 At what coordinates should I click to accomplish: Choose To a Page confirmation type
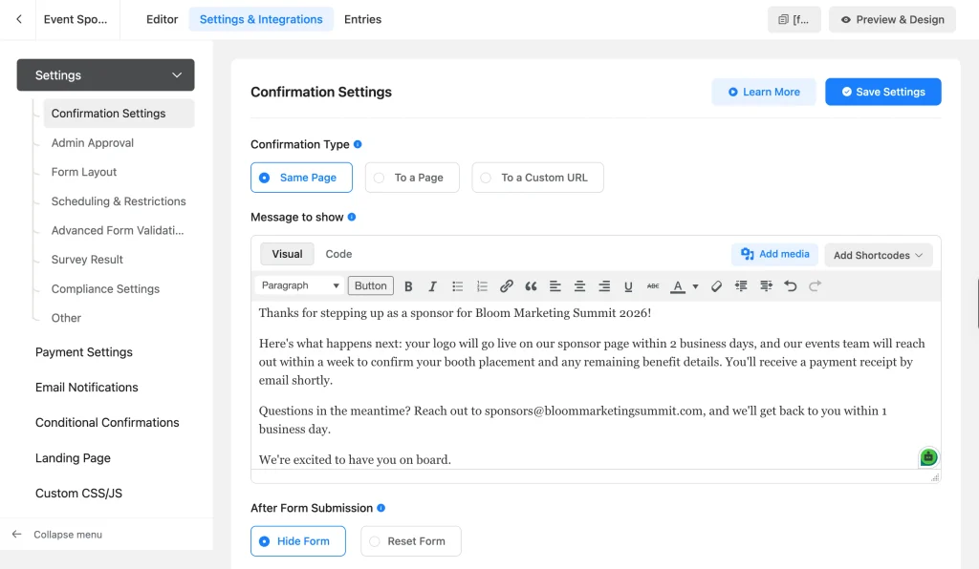412,178
